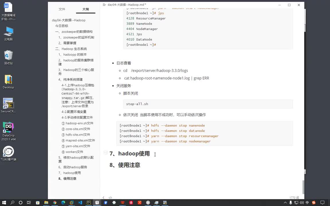Image resolution: width=330 pixels, height=206 pixels.
Task: Jump to 2、需要掌握 in outline
Action: click(x=67, y=43)
